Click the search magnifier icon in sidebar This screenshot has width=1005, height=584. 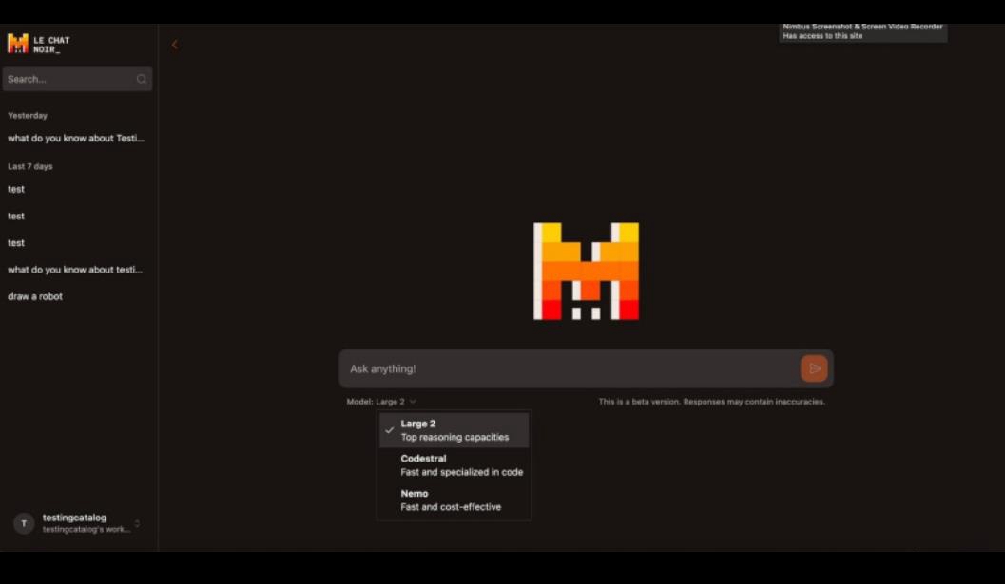[142, 80]
